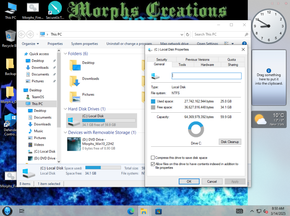This screenshot has width=290, height=216.
Task: Click Cancel in Local Disk Properties
Action: tap(212, 181)
